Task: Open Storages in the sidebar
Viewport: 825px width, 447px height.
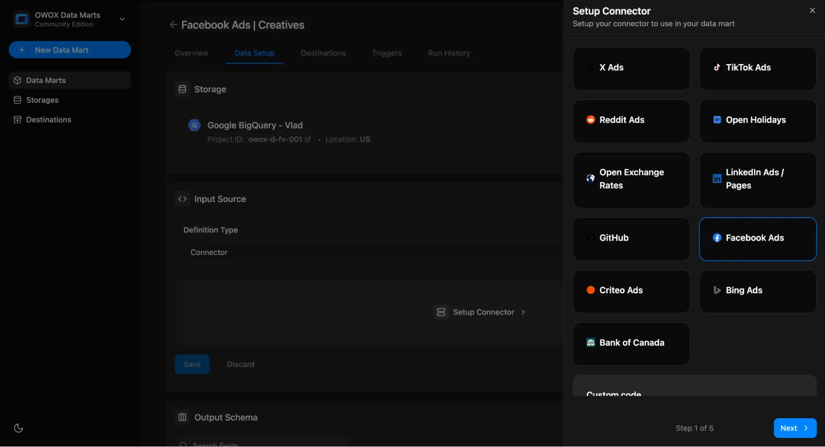Action: 70,100
